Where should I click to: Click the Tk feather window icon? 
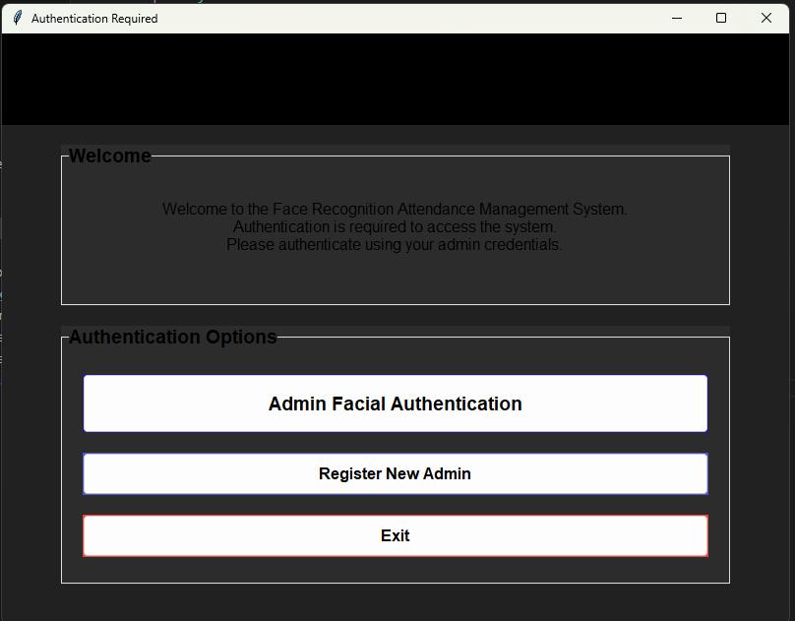click(x=18, y=19)
